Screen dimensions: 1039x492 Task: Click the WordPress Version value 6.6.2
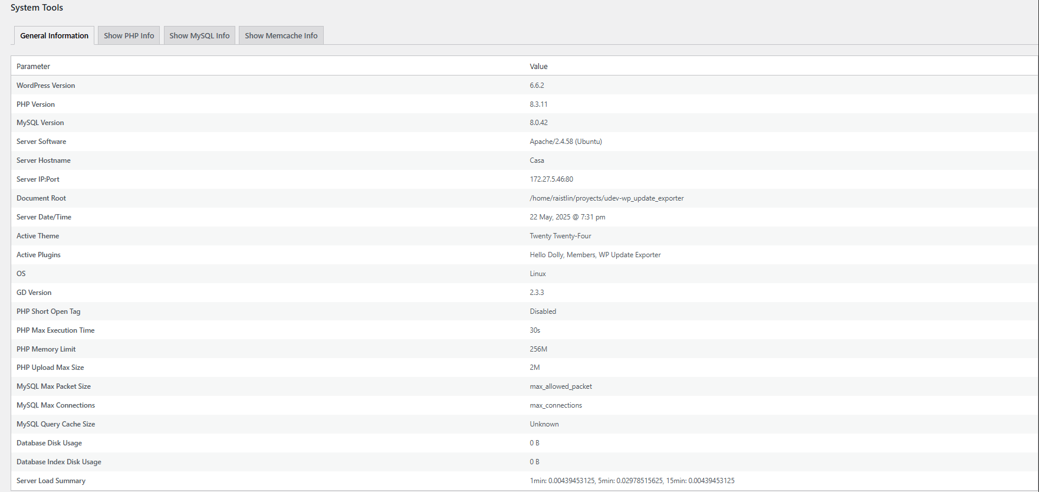[x=537, y=86]
